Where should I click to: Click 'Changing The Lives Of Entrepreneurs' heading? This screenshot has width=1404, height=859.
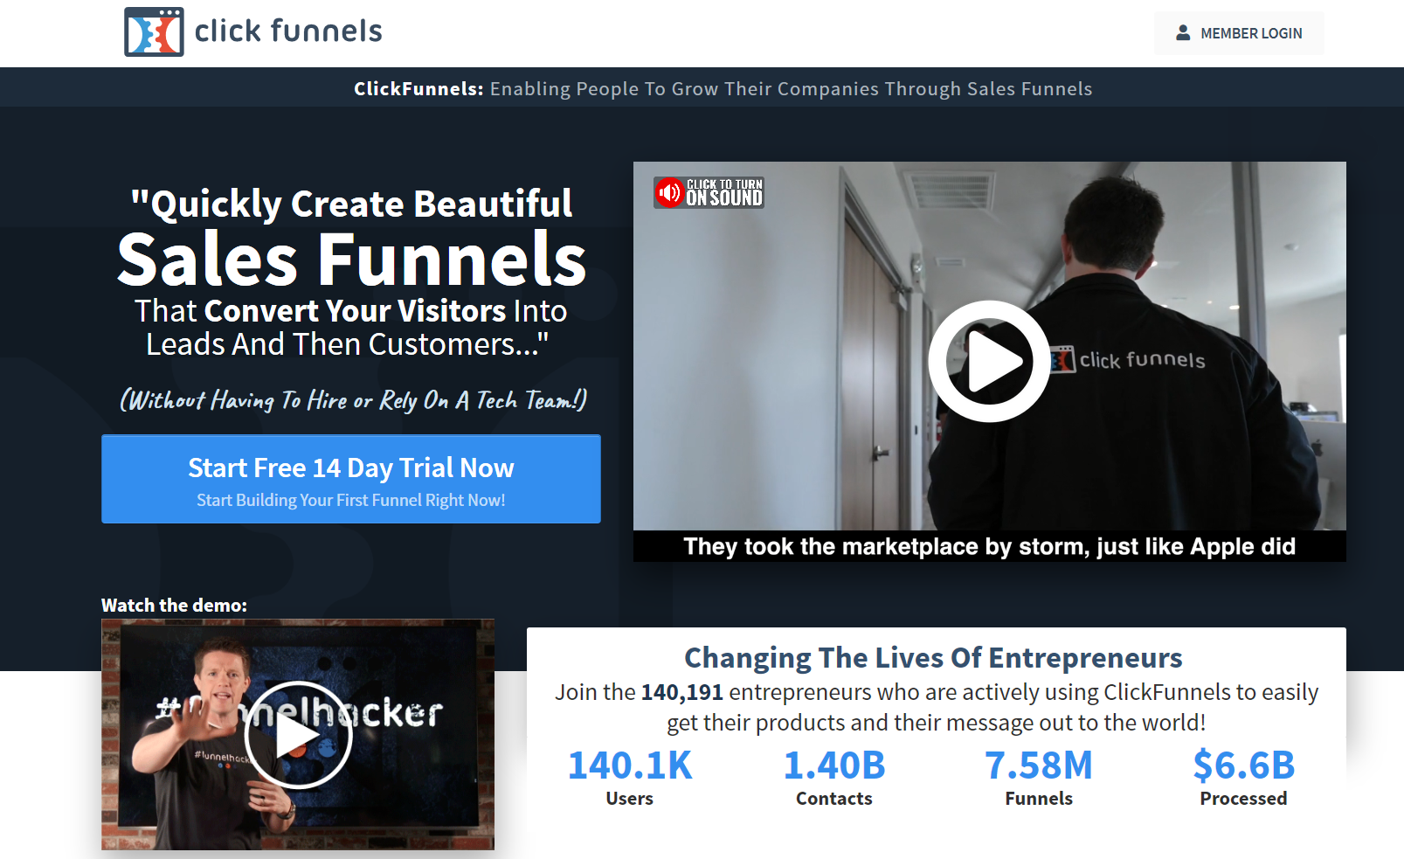[x=933, y=657]
